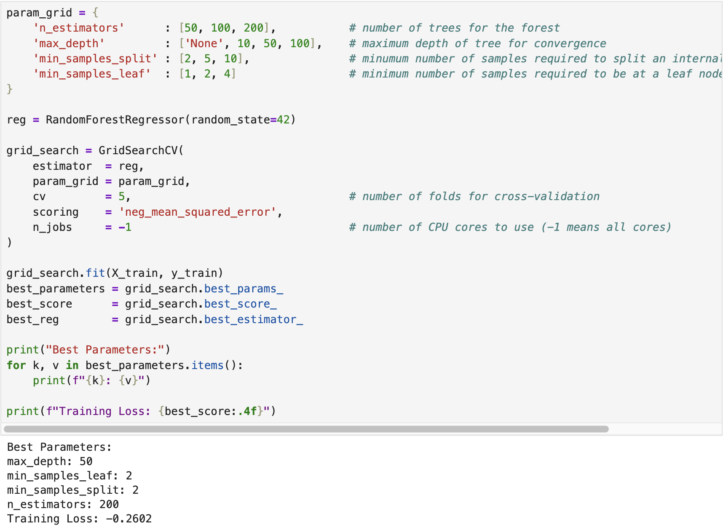Click the 'neg_mean_squared_error' scoring string
Image resolution: width=723 pixels, height=530 pixels.
(198, 212)
